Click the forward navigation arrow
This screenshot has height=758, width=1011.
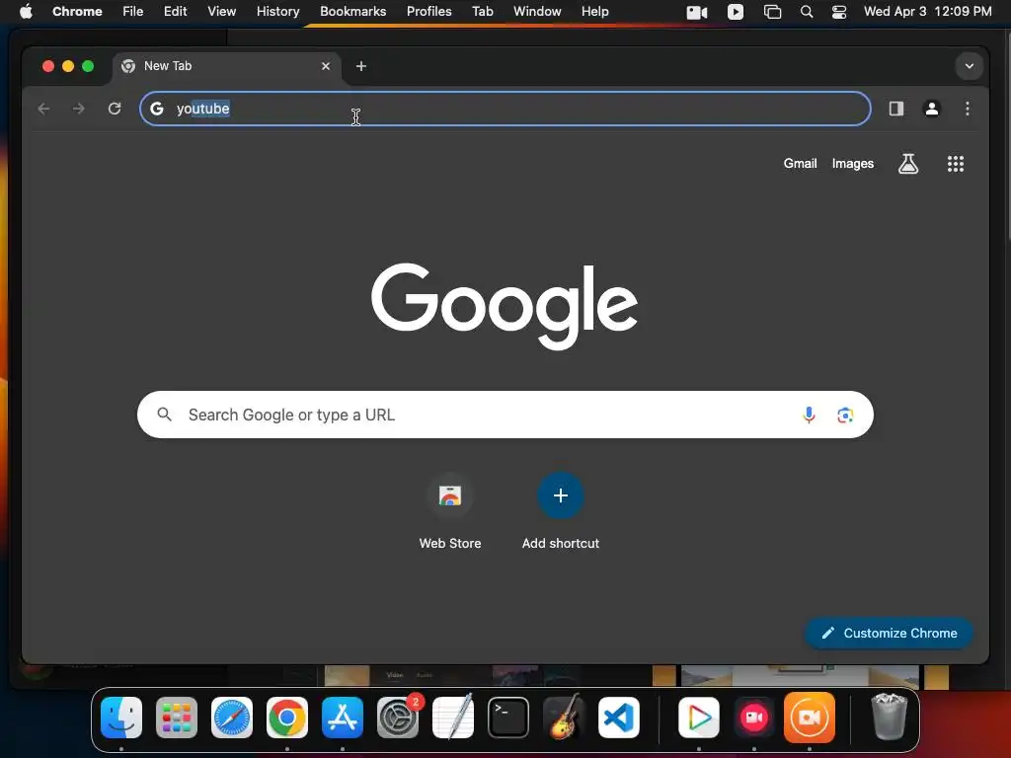pos(79,109)
